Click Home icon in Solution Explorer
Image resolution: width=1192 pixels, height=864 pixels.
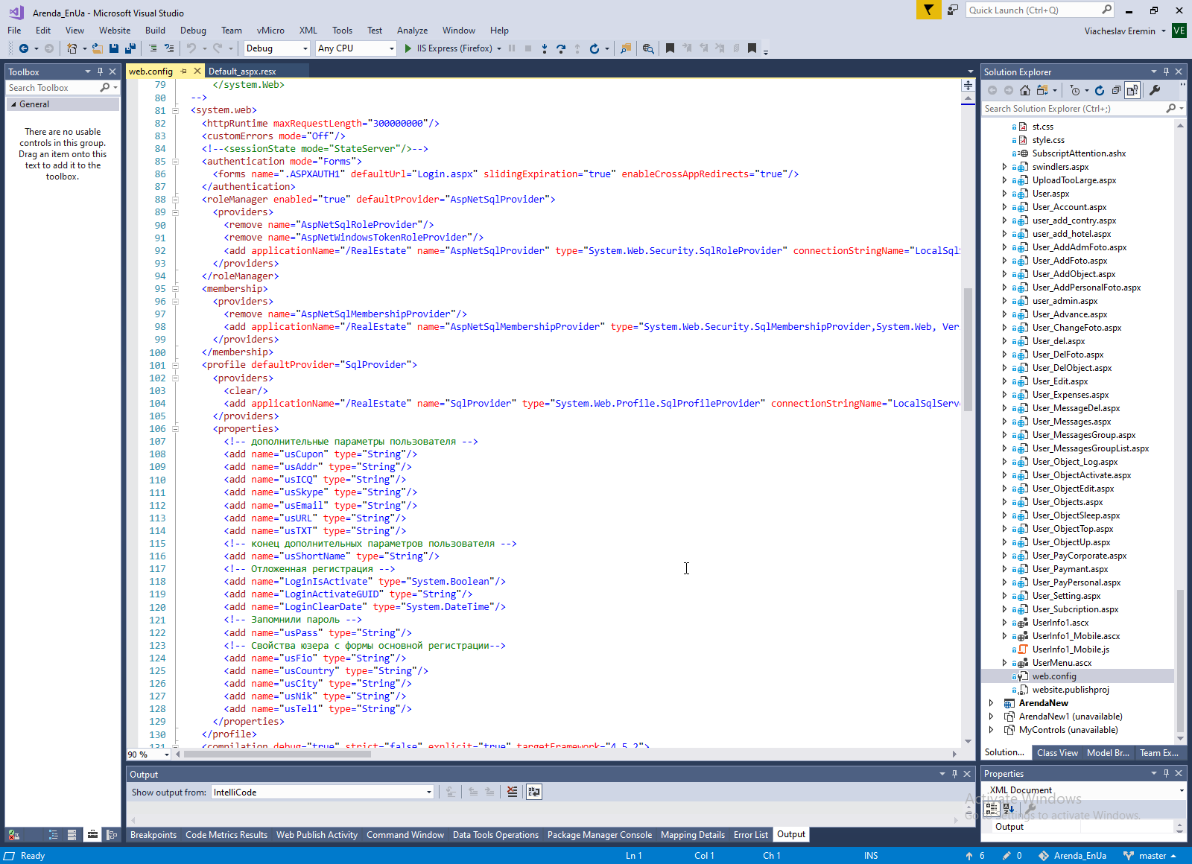pyautogui.click(x=1025, y=90)
